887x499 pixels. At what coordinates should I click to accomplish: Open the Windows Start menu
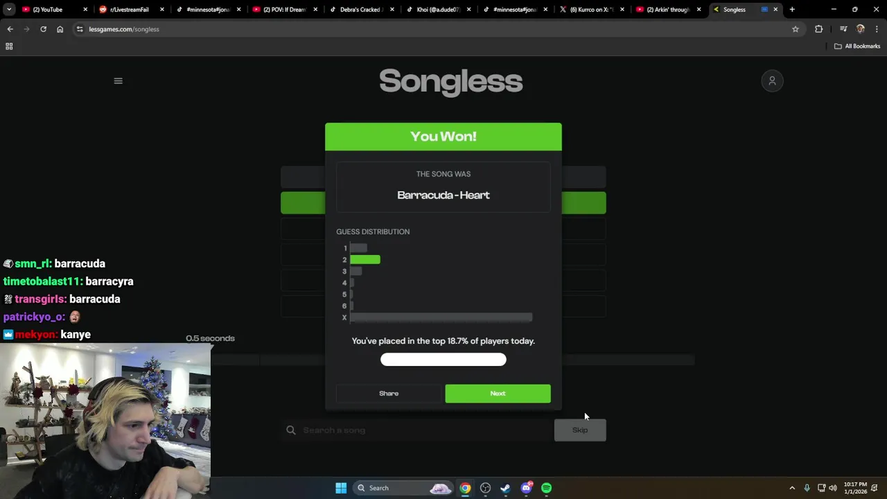[341, 488]
